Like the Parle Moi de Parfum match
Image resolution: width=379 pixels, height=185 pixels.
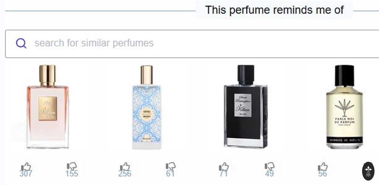click(x=323, y=167)
